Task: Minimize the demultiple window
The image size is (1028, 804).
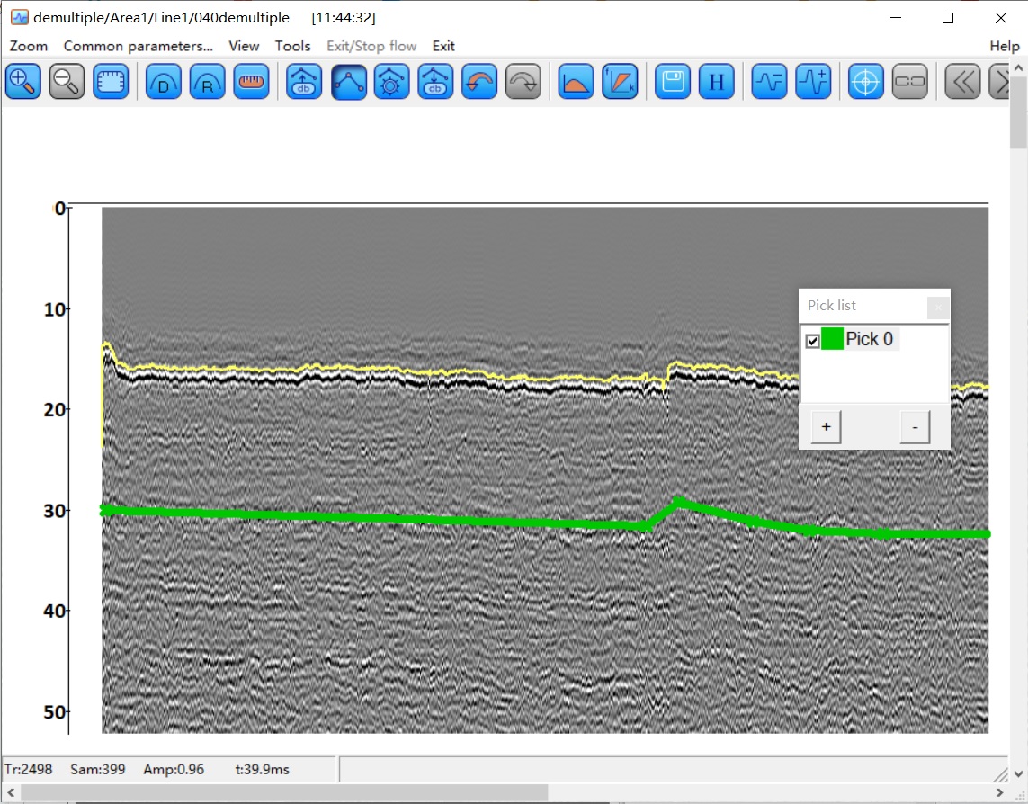Action: (896, 18)
